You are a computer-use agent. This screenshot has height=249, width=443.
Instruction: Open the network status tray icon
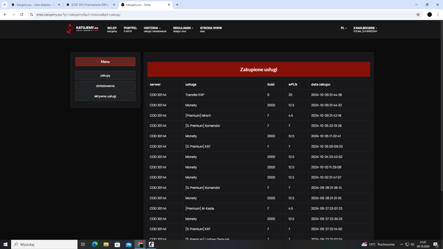(407, 245)
